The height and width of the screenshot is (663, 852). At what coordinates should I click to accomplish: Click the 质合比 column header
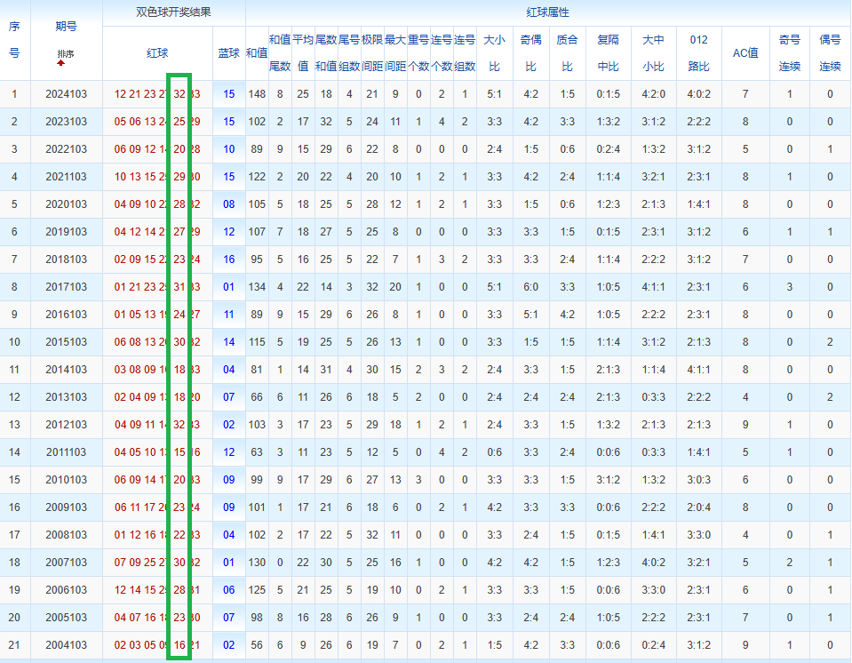point(568,52)
